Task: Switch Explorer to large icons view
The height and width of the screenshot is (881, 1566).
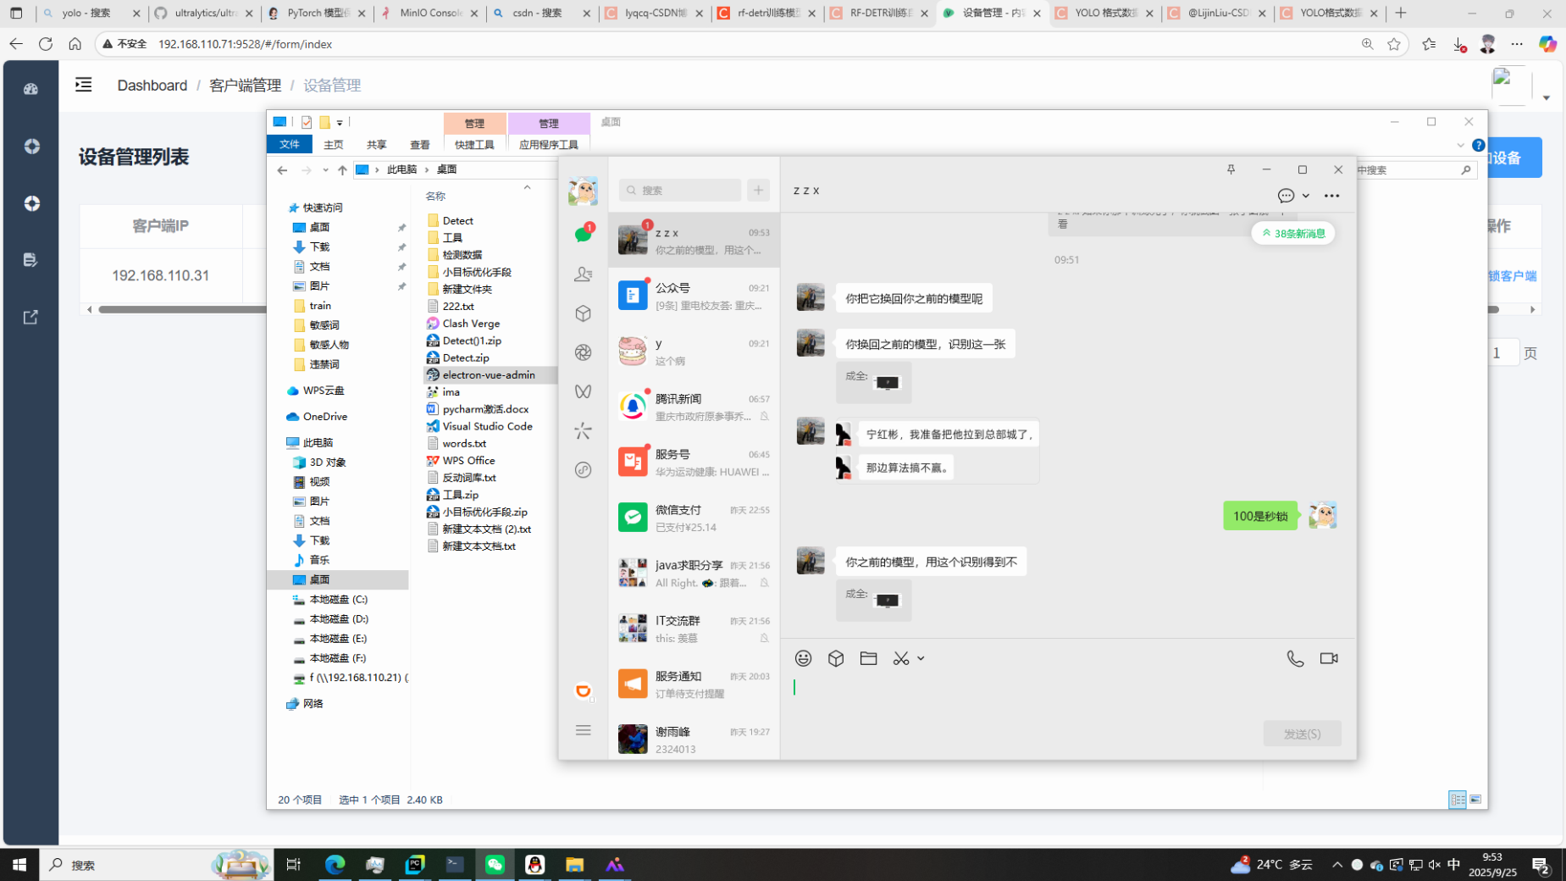Action: [1475, 800]
